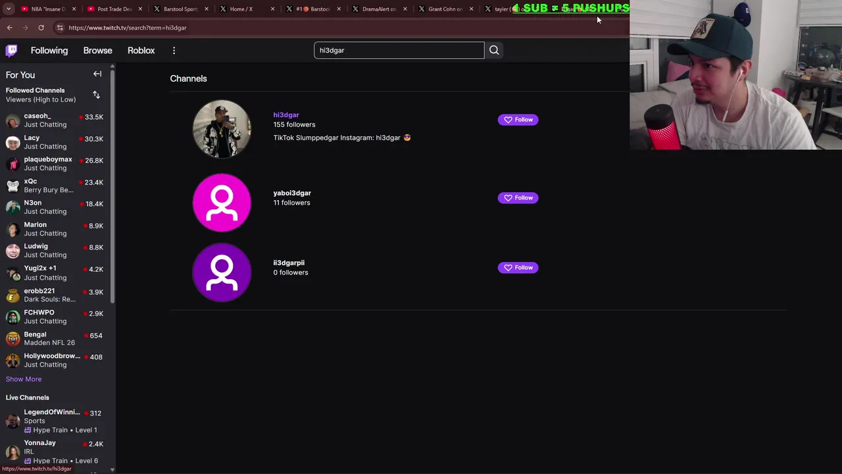The width and height of the screenshot is (842, 474).
Task: Reload the page in browser
Action: (41, 28)
